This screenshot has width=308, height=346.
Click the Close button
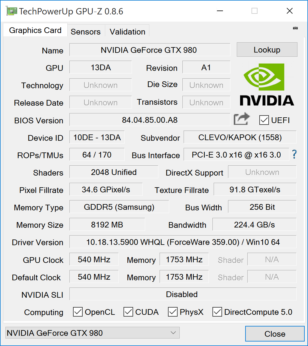coord(275,334)
